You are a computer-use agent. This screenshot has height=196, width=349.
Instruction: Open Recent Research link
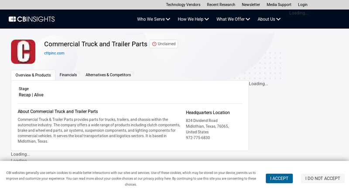click(x=221, y=5)
